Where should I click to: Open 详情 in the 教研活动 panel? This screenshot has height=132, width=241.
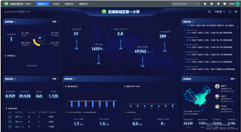click(55, 79)
